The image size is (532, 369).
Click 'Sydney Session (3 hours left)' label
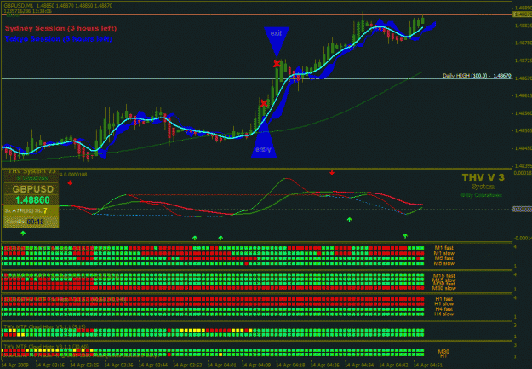click(x=60, y=28)
